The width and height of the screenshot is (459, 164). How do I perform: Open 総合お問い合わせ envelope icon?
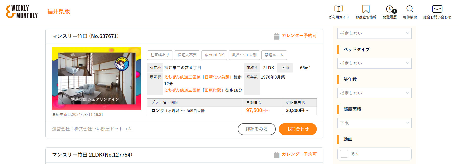click(x=437, y=9)
